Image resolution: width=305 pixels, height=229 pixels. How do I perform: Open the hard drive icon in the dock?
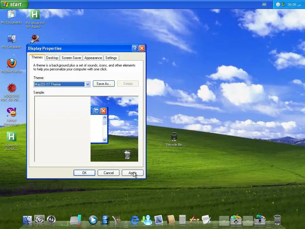coord(76,220)
